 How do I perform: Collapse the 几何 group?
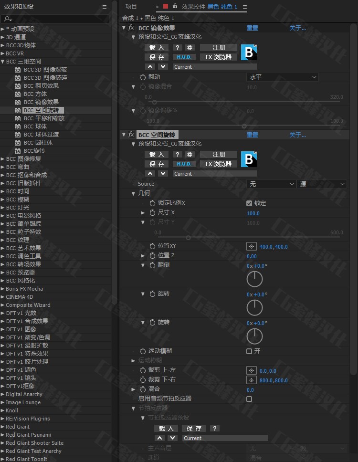pos(133,194)
